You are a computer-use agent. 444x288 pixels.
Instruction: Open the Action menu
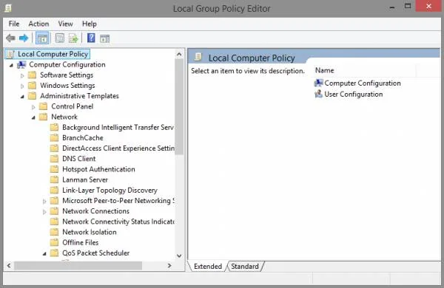(x=38, y=24)
